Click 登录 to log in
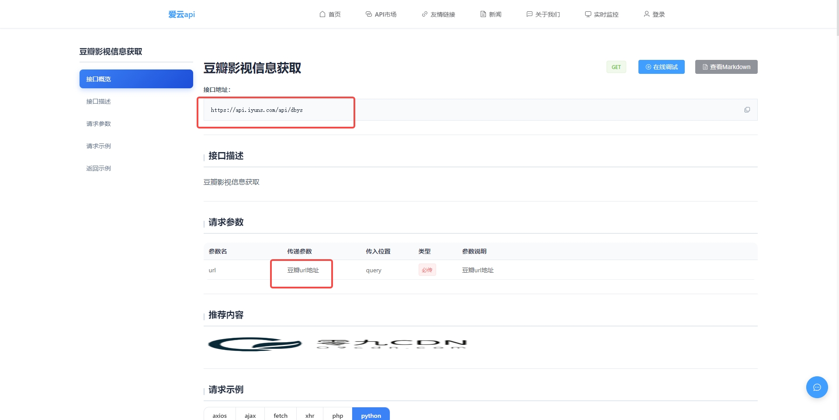The image size is (839, 420). point(654,14)
